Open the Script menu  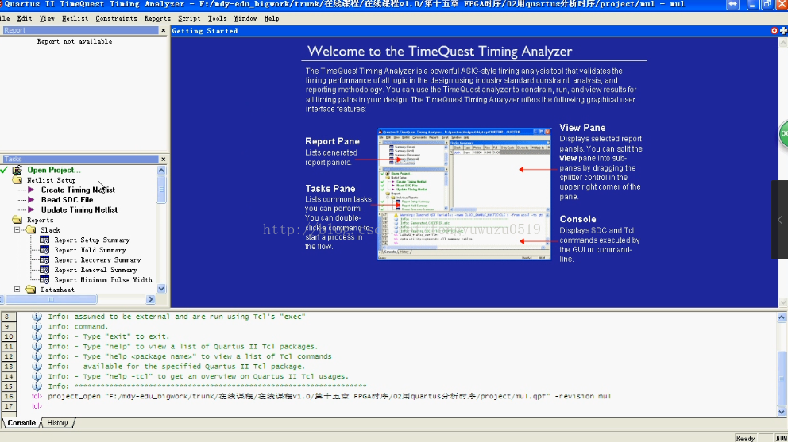pyautogui.click(x=189, y=18)
